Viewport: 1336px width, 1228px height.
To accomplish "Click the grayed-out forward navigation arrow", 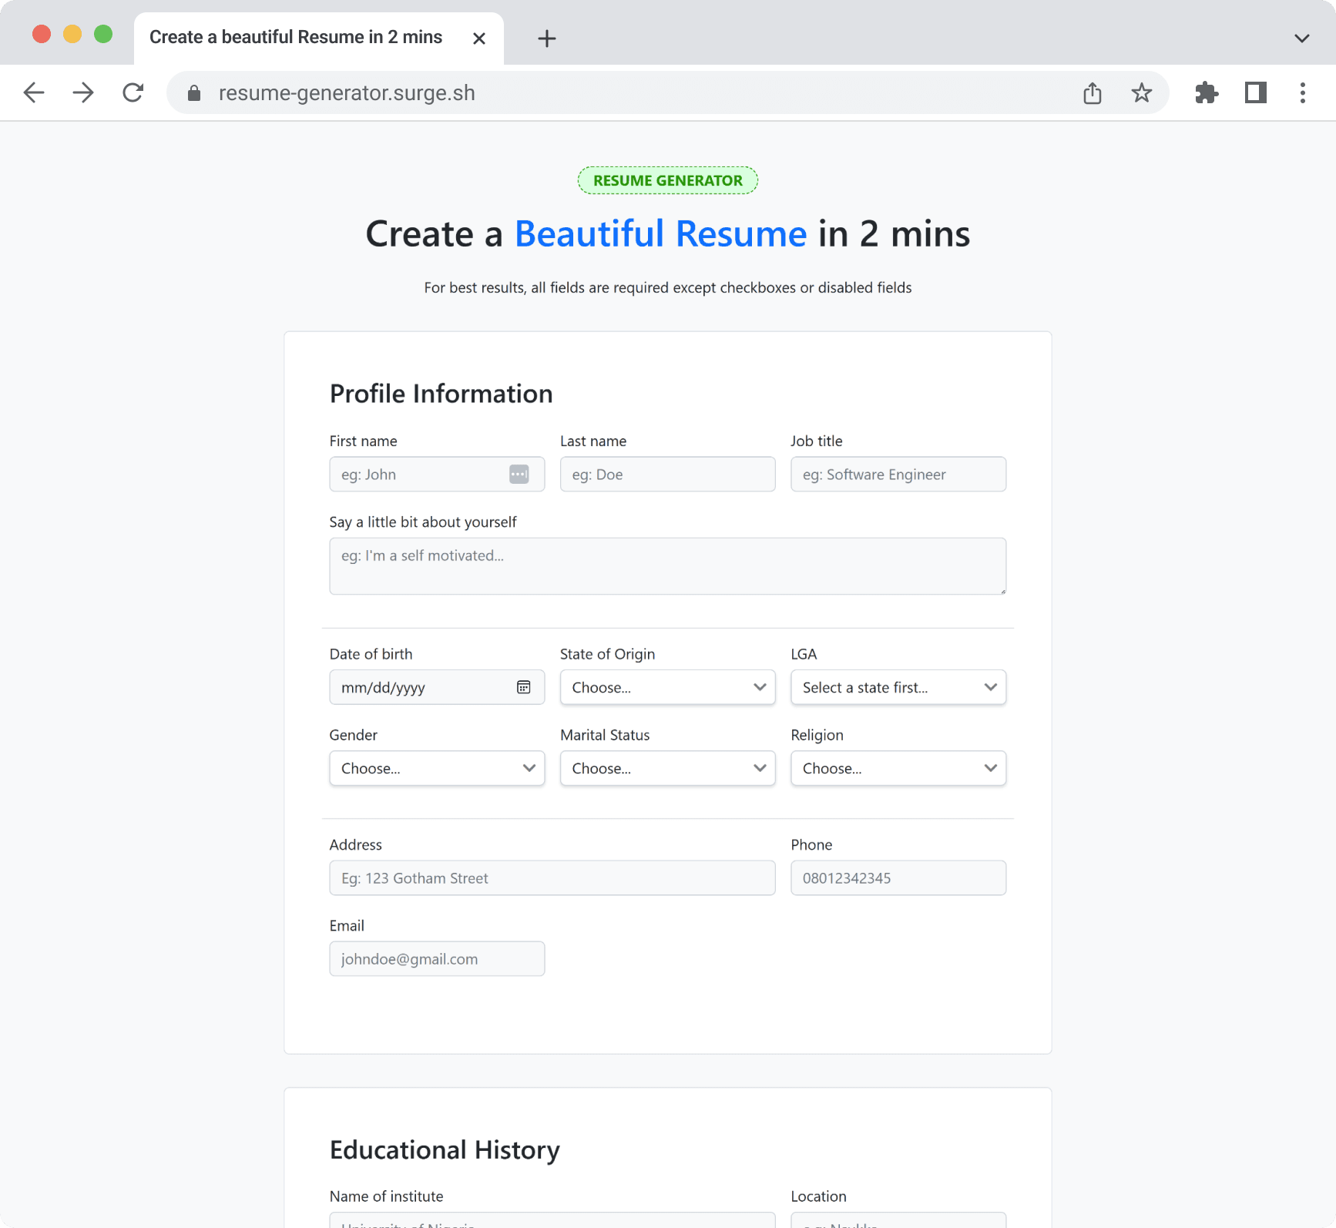I will (x=83, y=92).
